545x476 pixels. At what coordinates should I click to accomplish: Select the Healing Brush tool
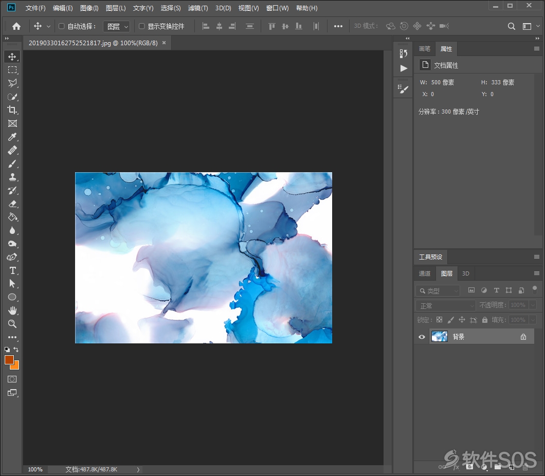click(12, 150)
